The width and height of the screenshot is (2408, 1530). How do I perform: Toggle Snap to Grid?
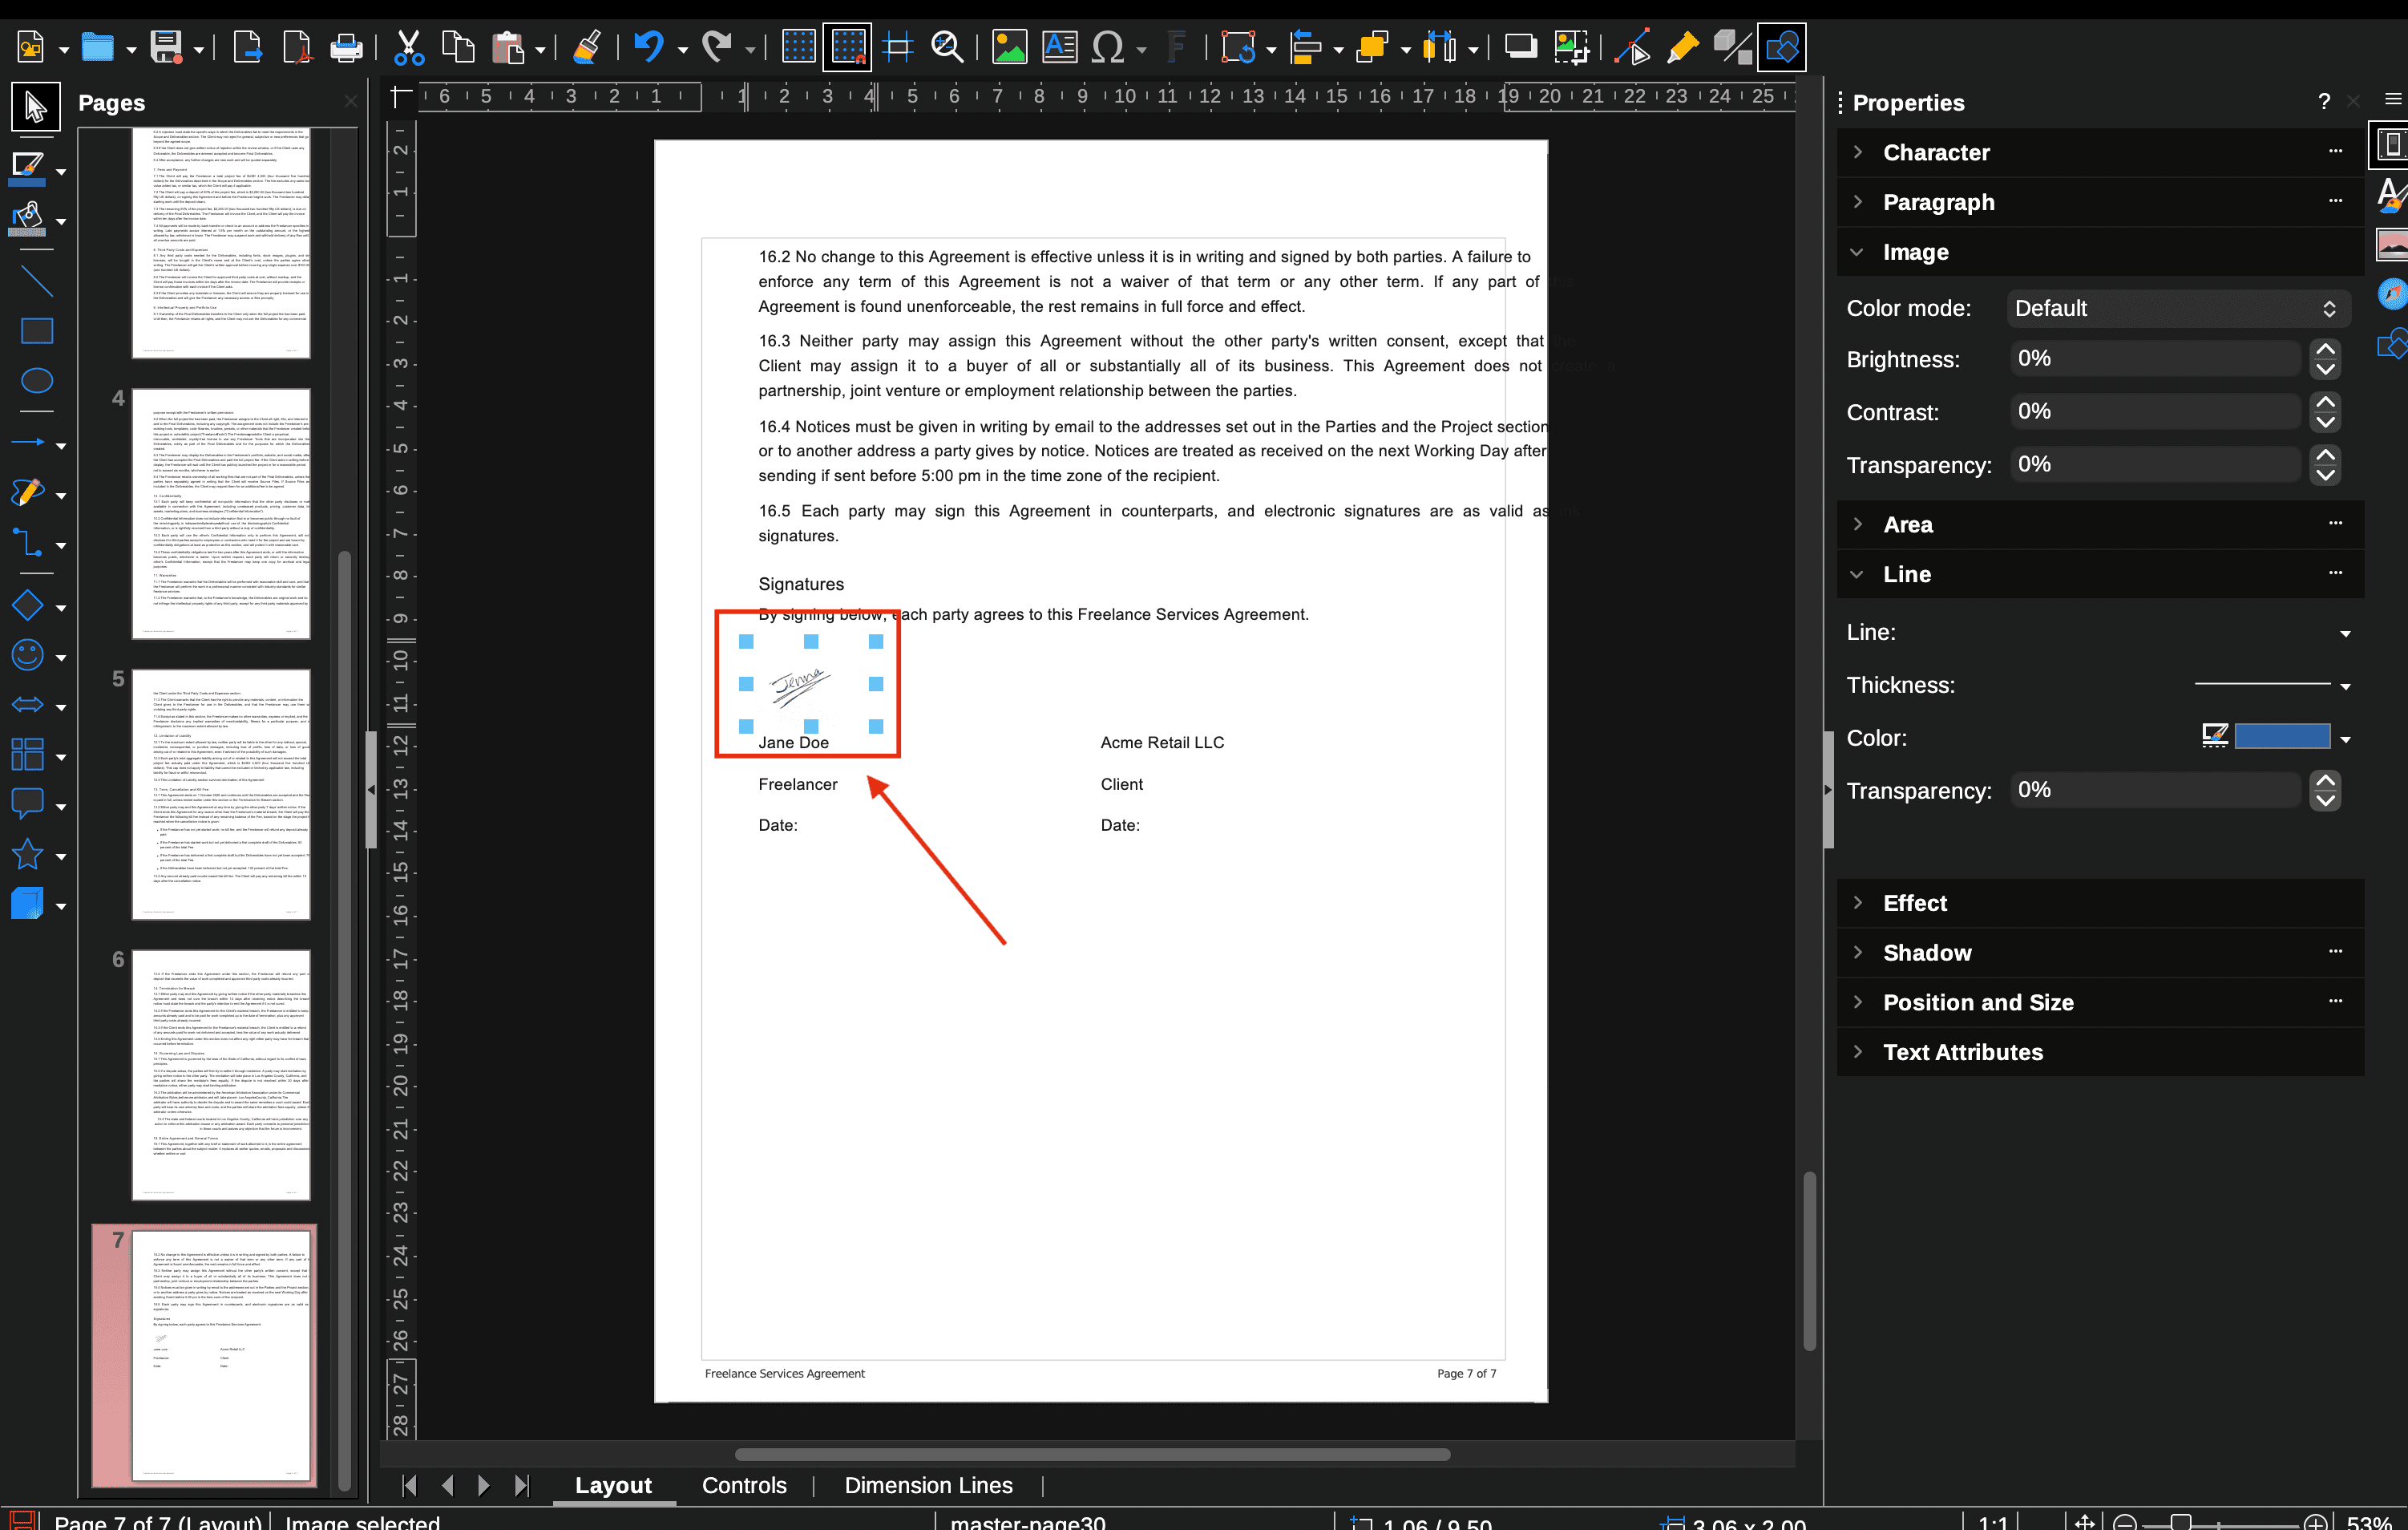point(847,47)
